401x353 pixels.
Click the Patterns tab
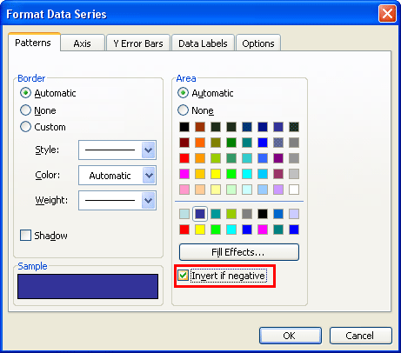coord(33,43)
